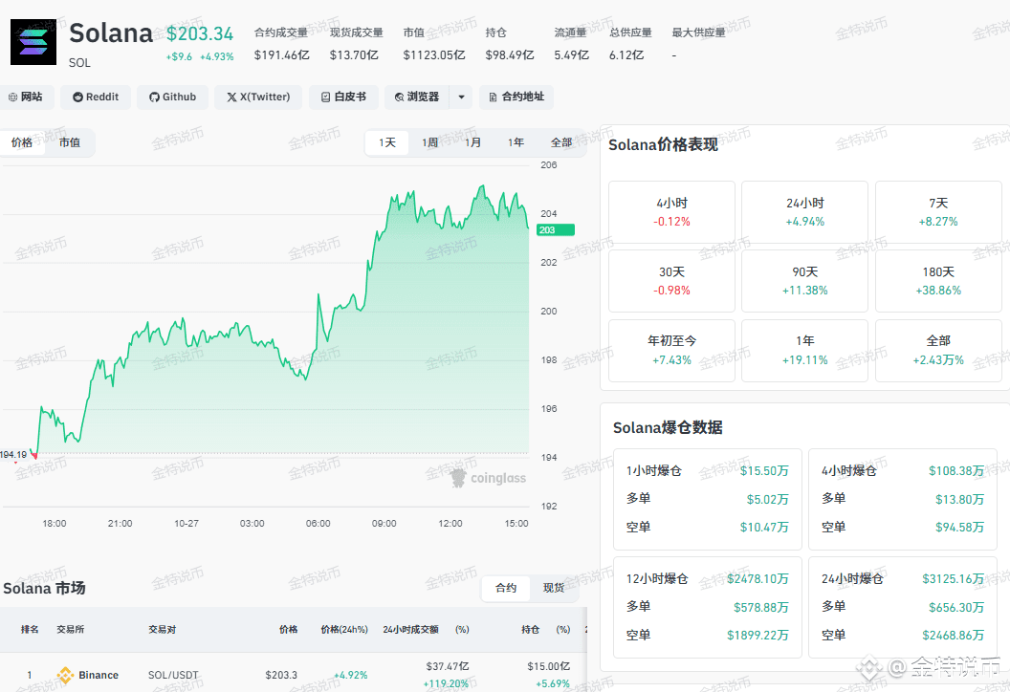Viewport: 1010px width, 692px height.
Task: Click the 180天 +38.86% performance card
Action: [x=938, y=281]
